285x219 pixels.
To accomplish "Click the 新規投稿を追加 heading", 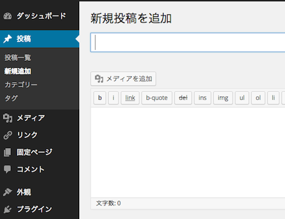I will tap(131, 18).
